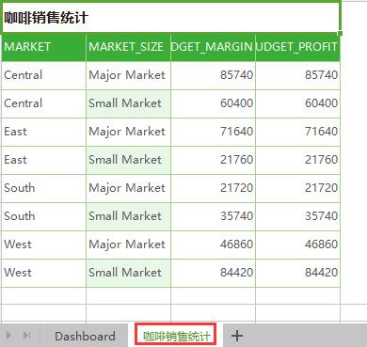Select West cell in Small Market row
The width and height of the screenshot is (367, 347).
click(44, 273)
